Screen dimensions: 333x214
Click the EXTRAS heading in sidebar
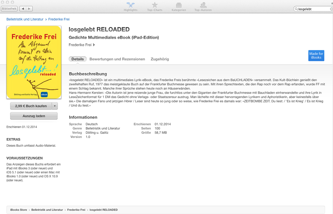pos(13,139)
